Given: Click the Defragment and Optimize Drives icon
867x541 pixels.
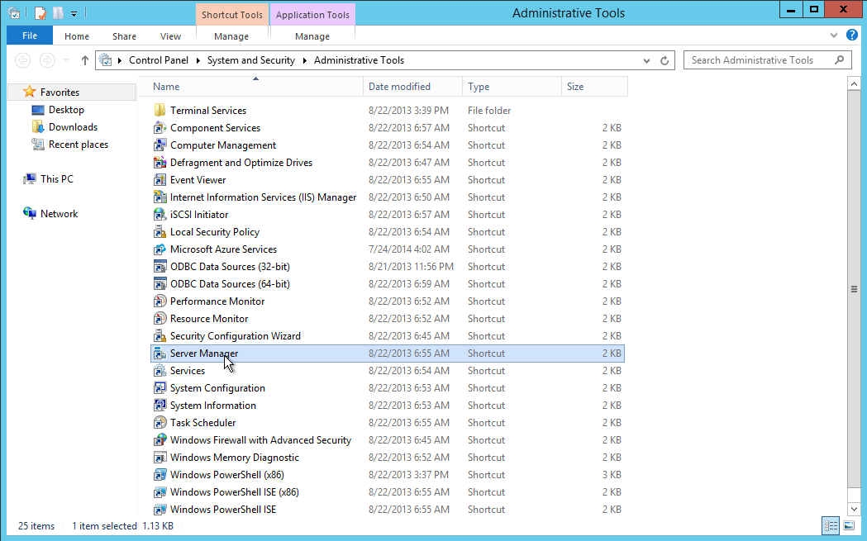Looking at the screenshot, I should tap(160, 163).
